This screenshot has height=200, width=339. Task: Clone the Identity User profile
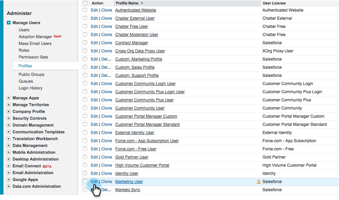pos(107,173)
